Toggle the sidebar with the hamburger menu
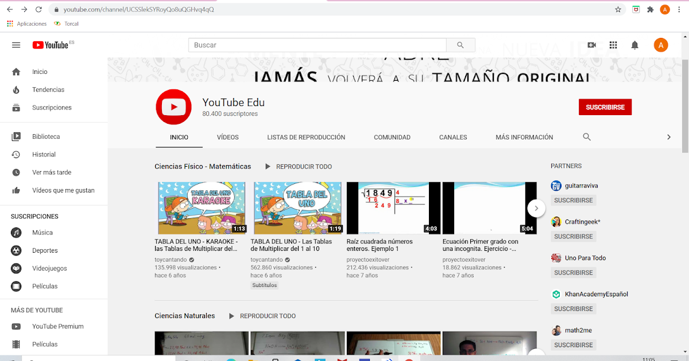Screen dimensions: 689x361 [x=16, y=45]
